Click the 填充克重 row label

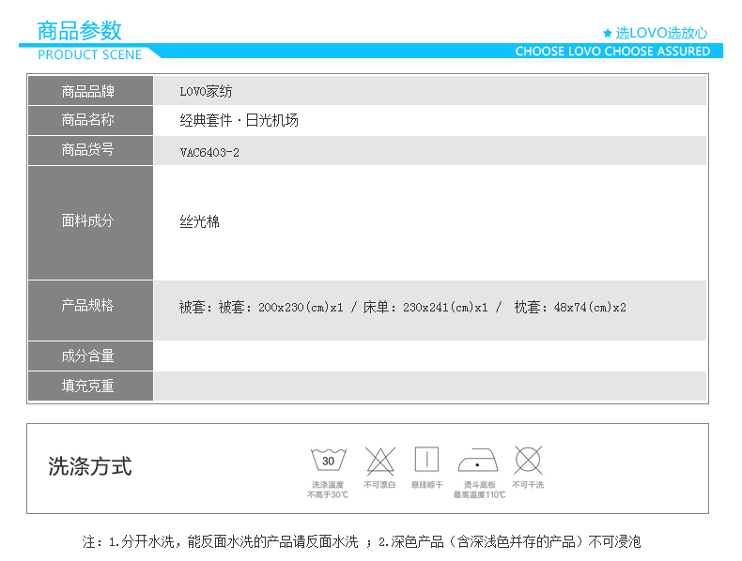point(90,386)
